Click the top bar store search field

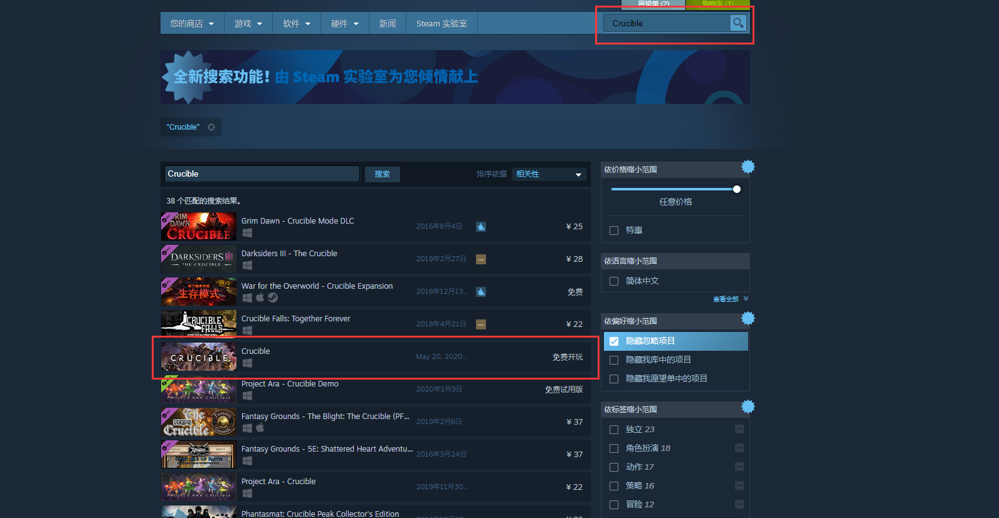point(667,23)
